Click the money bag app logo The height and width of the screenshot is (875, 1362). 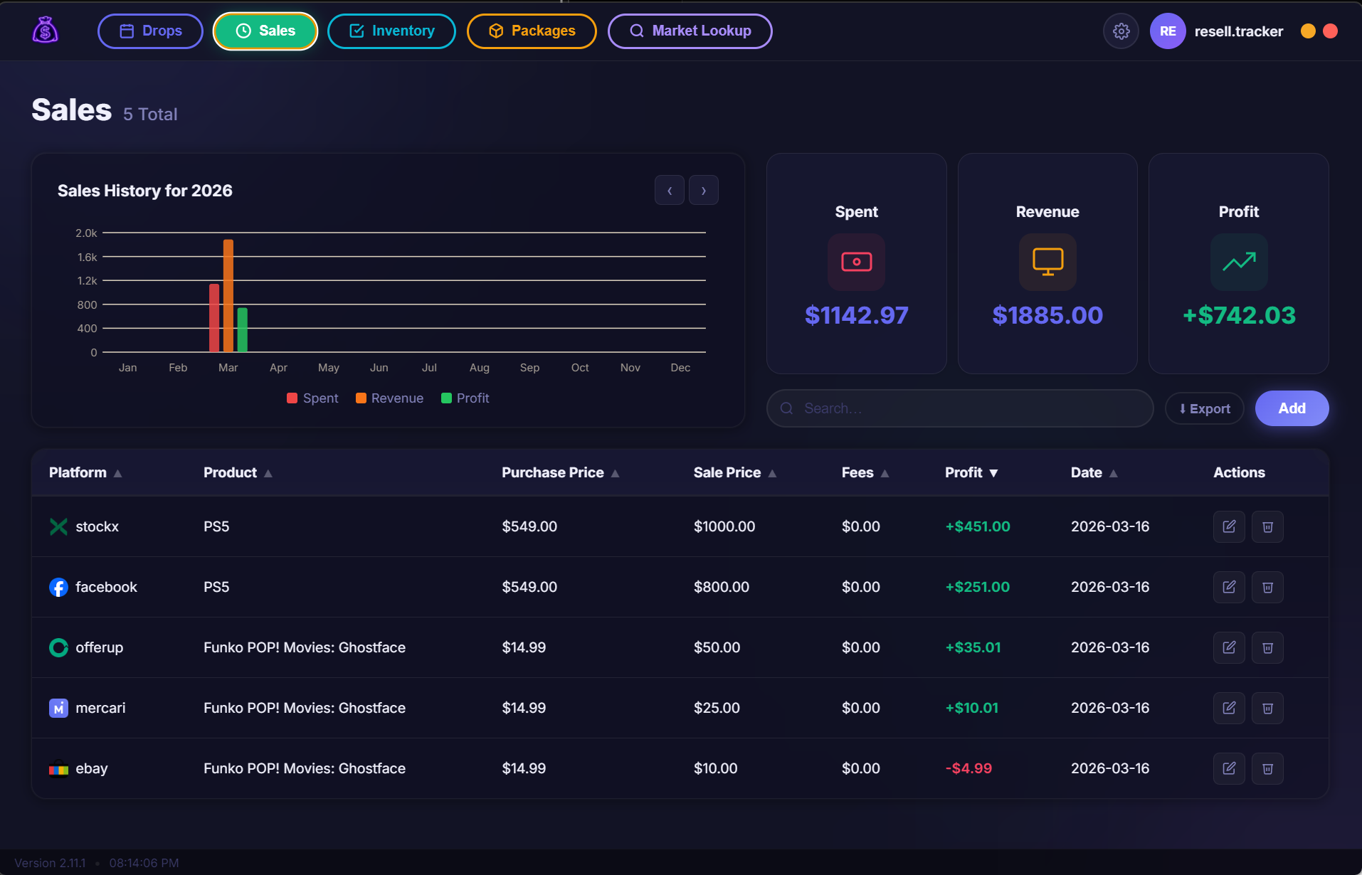(x=44, y=30)
